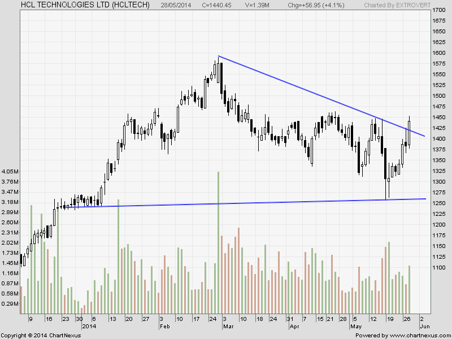Select the 0.29M volume axis label
452x339 pixels.
10,304
